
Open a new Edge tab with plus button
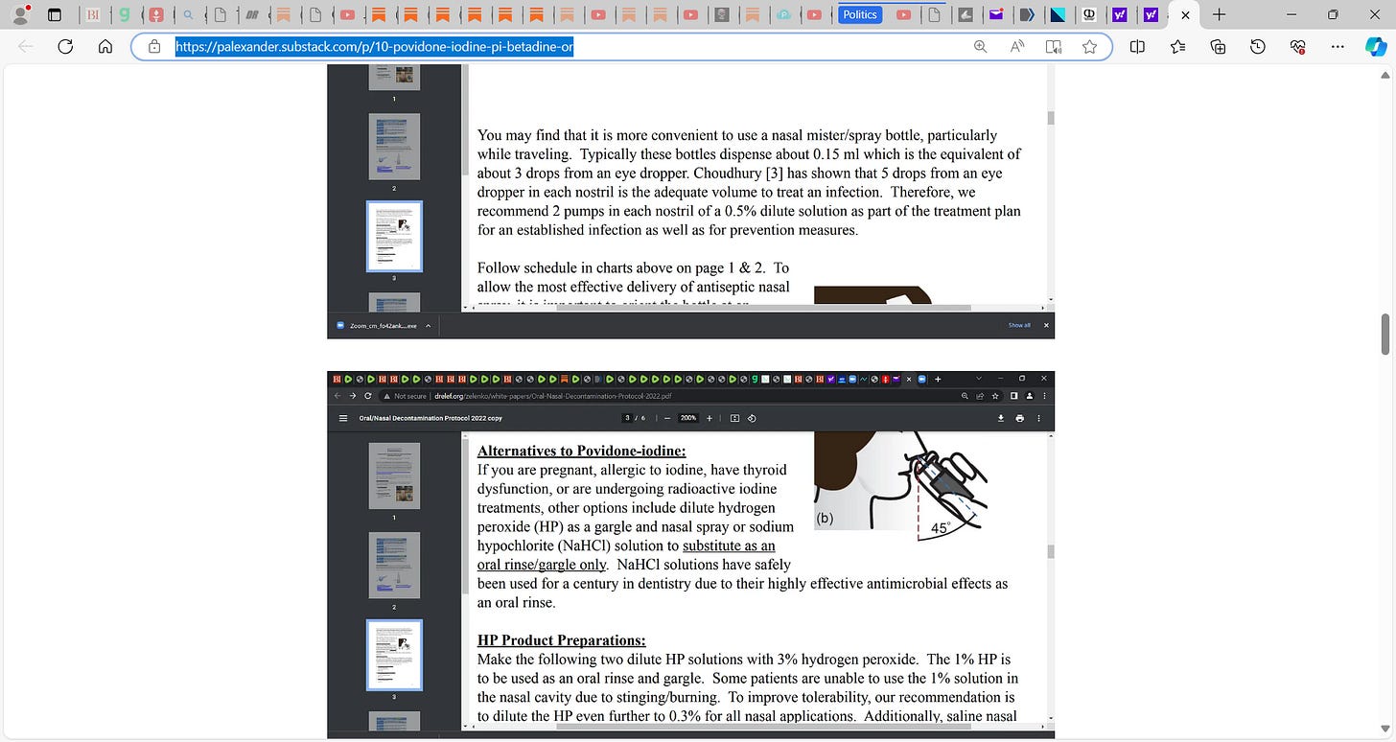click(1219, 14)
